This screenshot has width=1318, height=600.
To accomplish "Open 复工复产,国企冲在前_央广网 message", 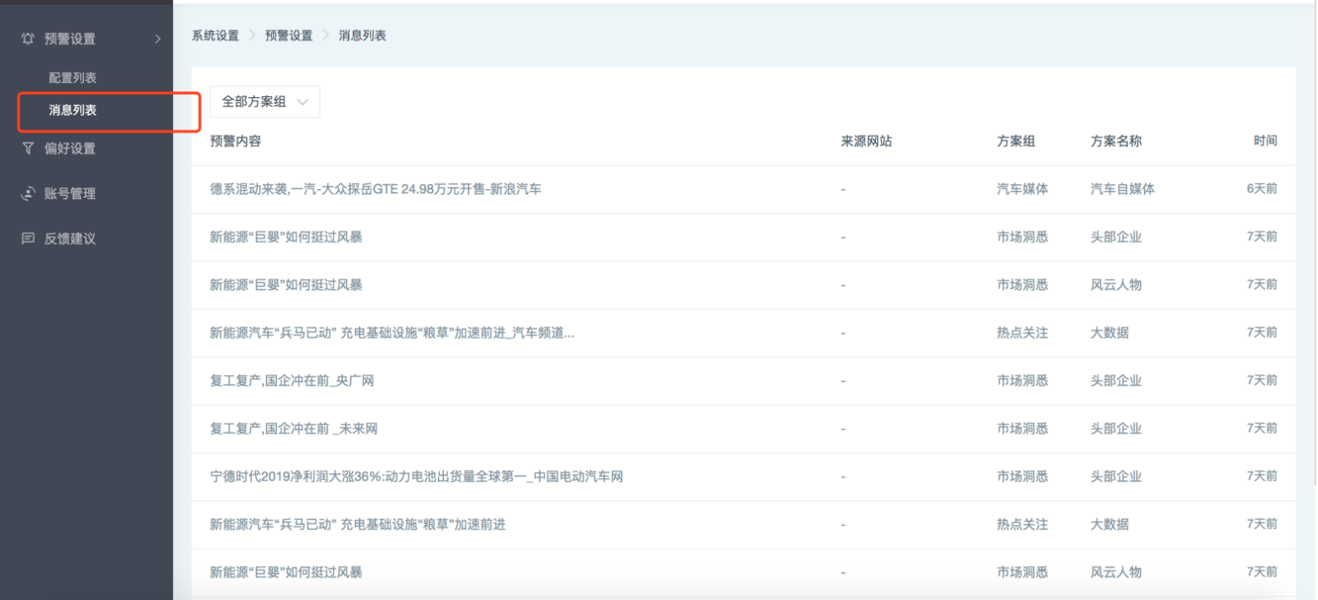I will [x=291, y=381].
